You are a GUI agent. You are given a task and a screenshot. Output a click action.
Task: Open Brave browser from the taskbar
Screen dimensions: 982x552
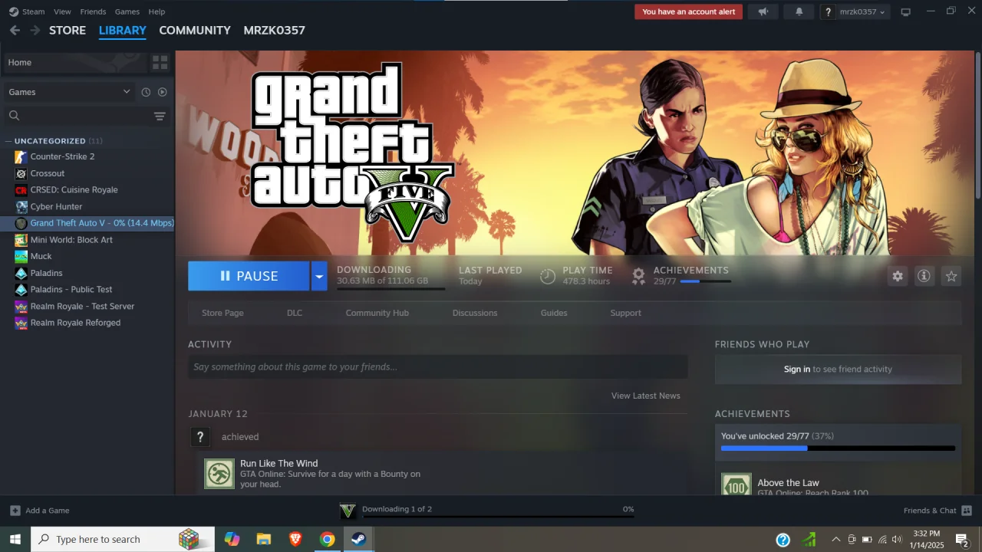295,539
